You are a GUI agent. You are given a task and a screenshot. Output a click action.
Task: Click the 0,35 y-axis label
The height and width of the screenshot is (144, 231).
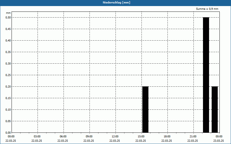coord(8,52)
